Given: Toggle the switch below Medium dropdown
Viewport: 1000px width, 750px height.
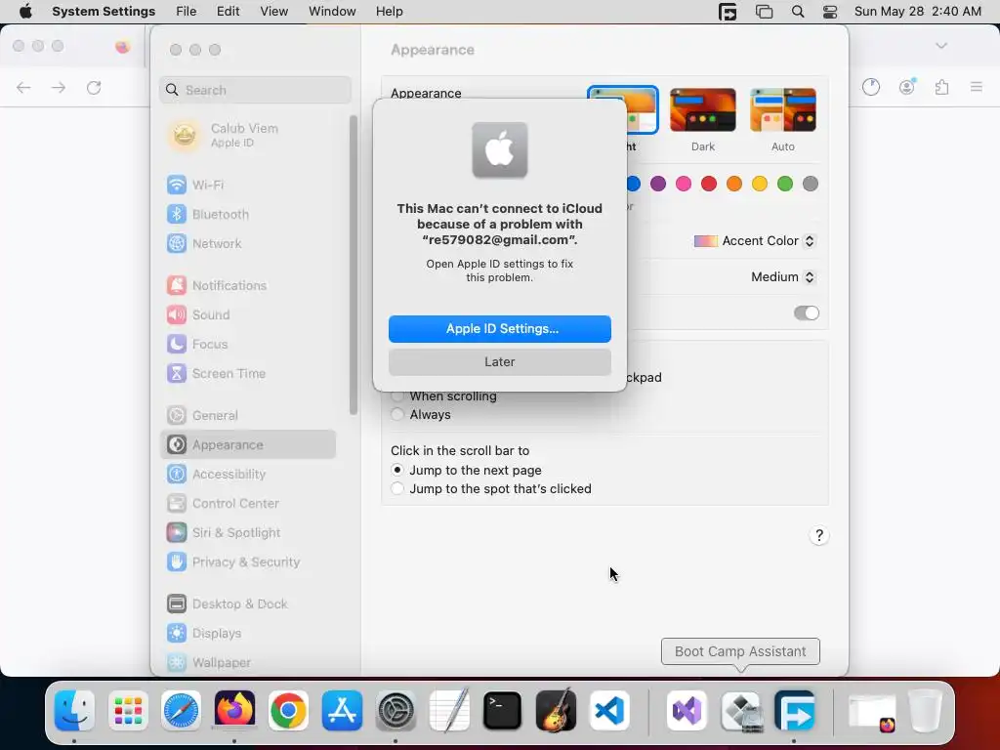Looking at the screenshot, I should (806, 313).
